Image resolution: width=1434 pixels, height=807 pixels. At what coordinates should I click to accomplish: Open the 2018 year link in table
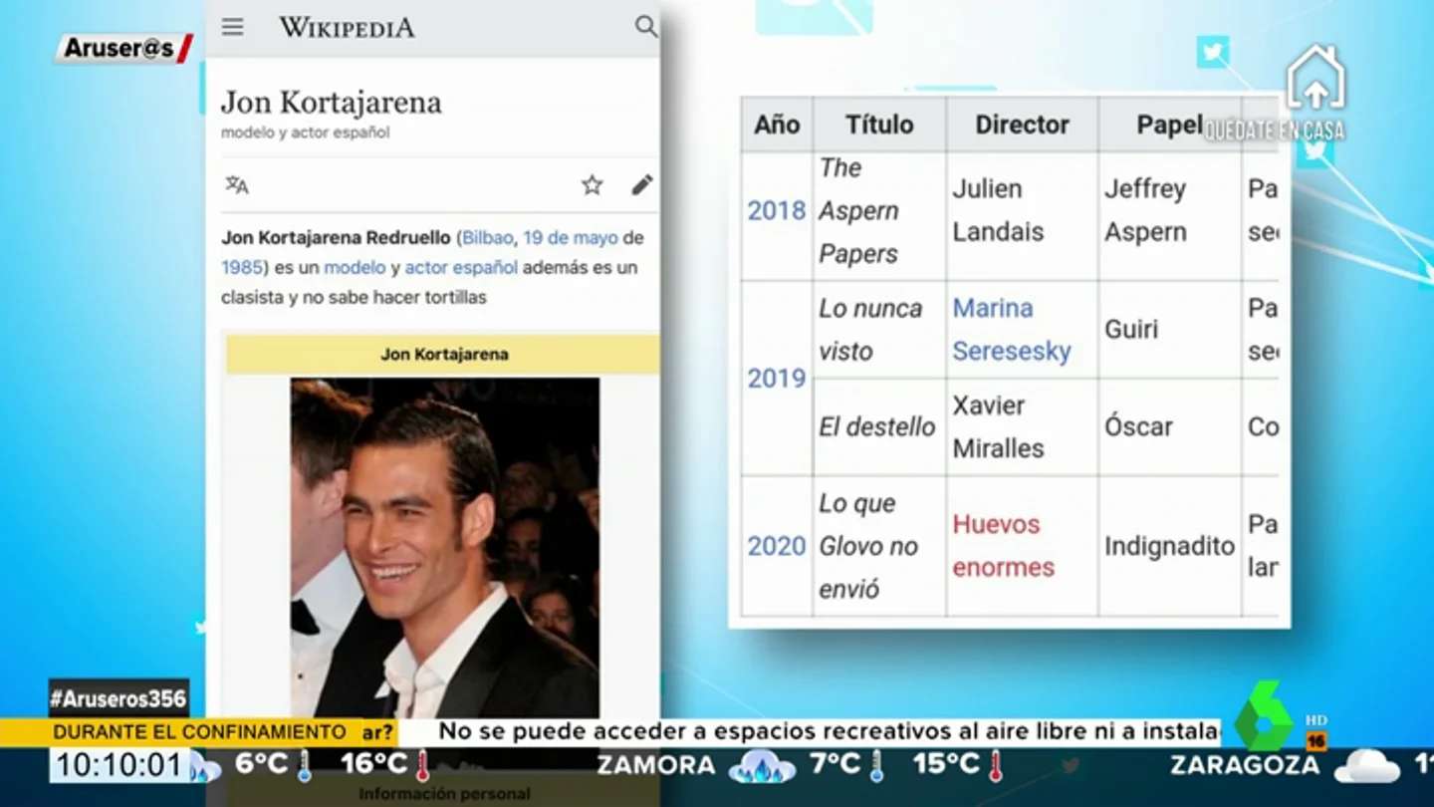pyautogui.click(x=777, y=211)
